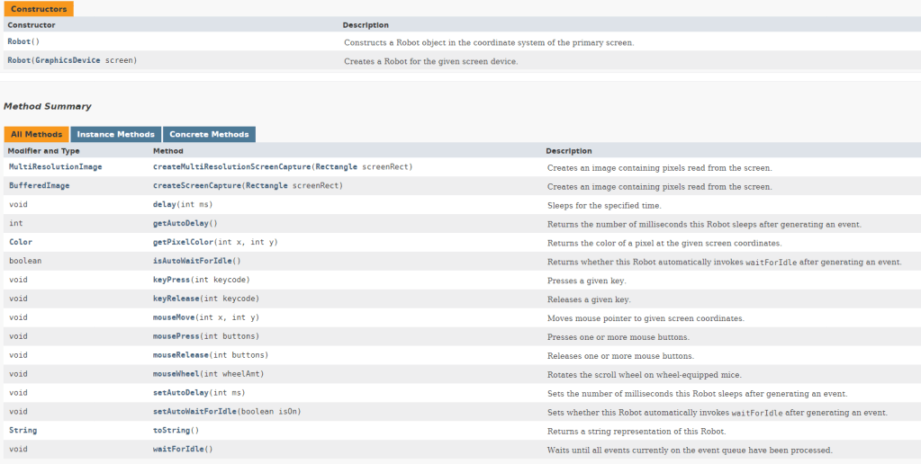921x464 pixels.
Task: Navigate to the mouseMove method
Action: click(x=175, y=317)
